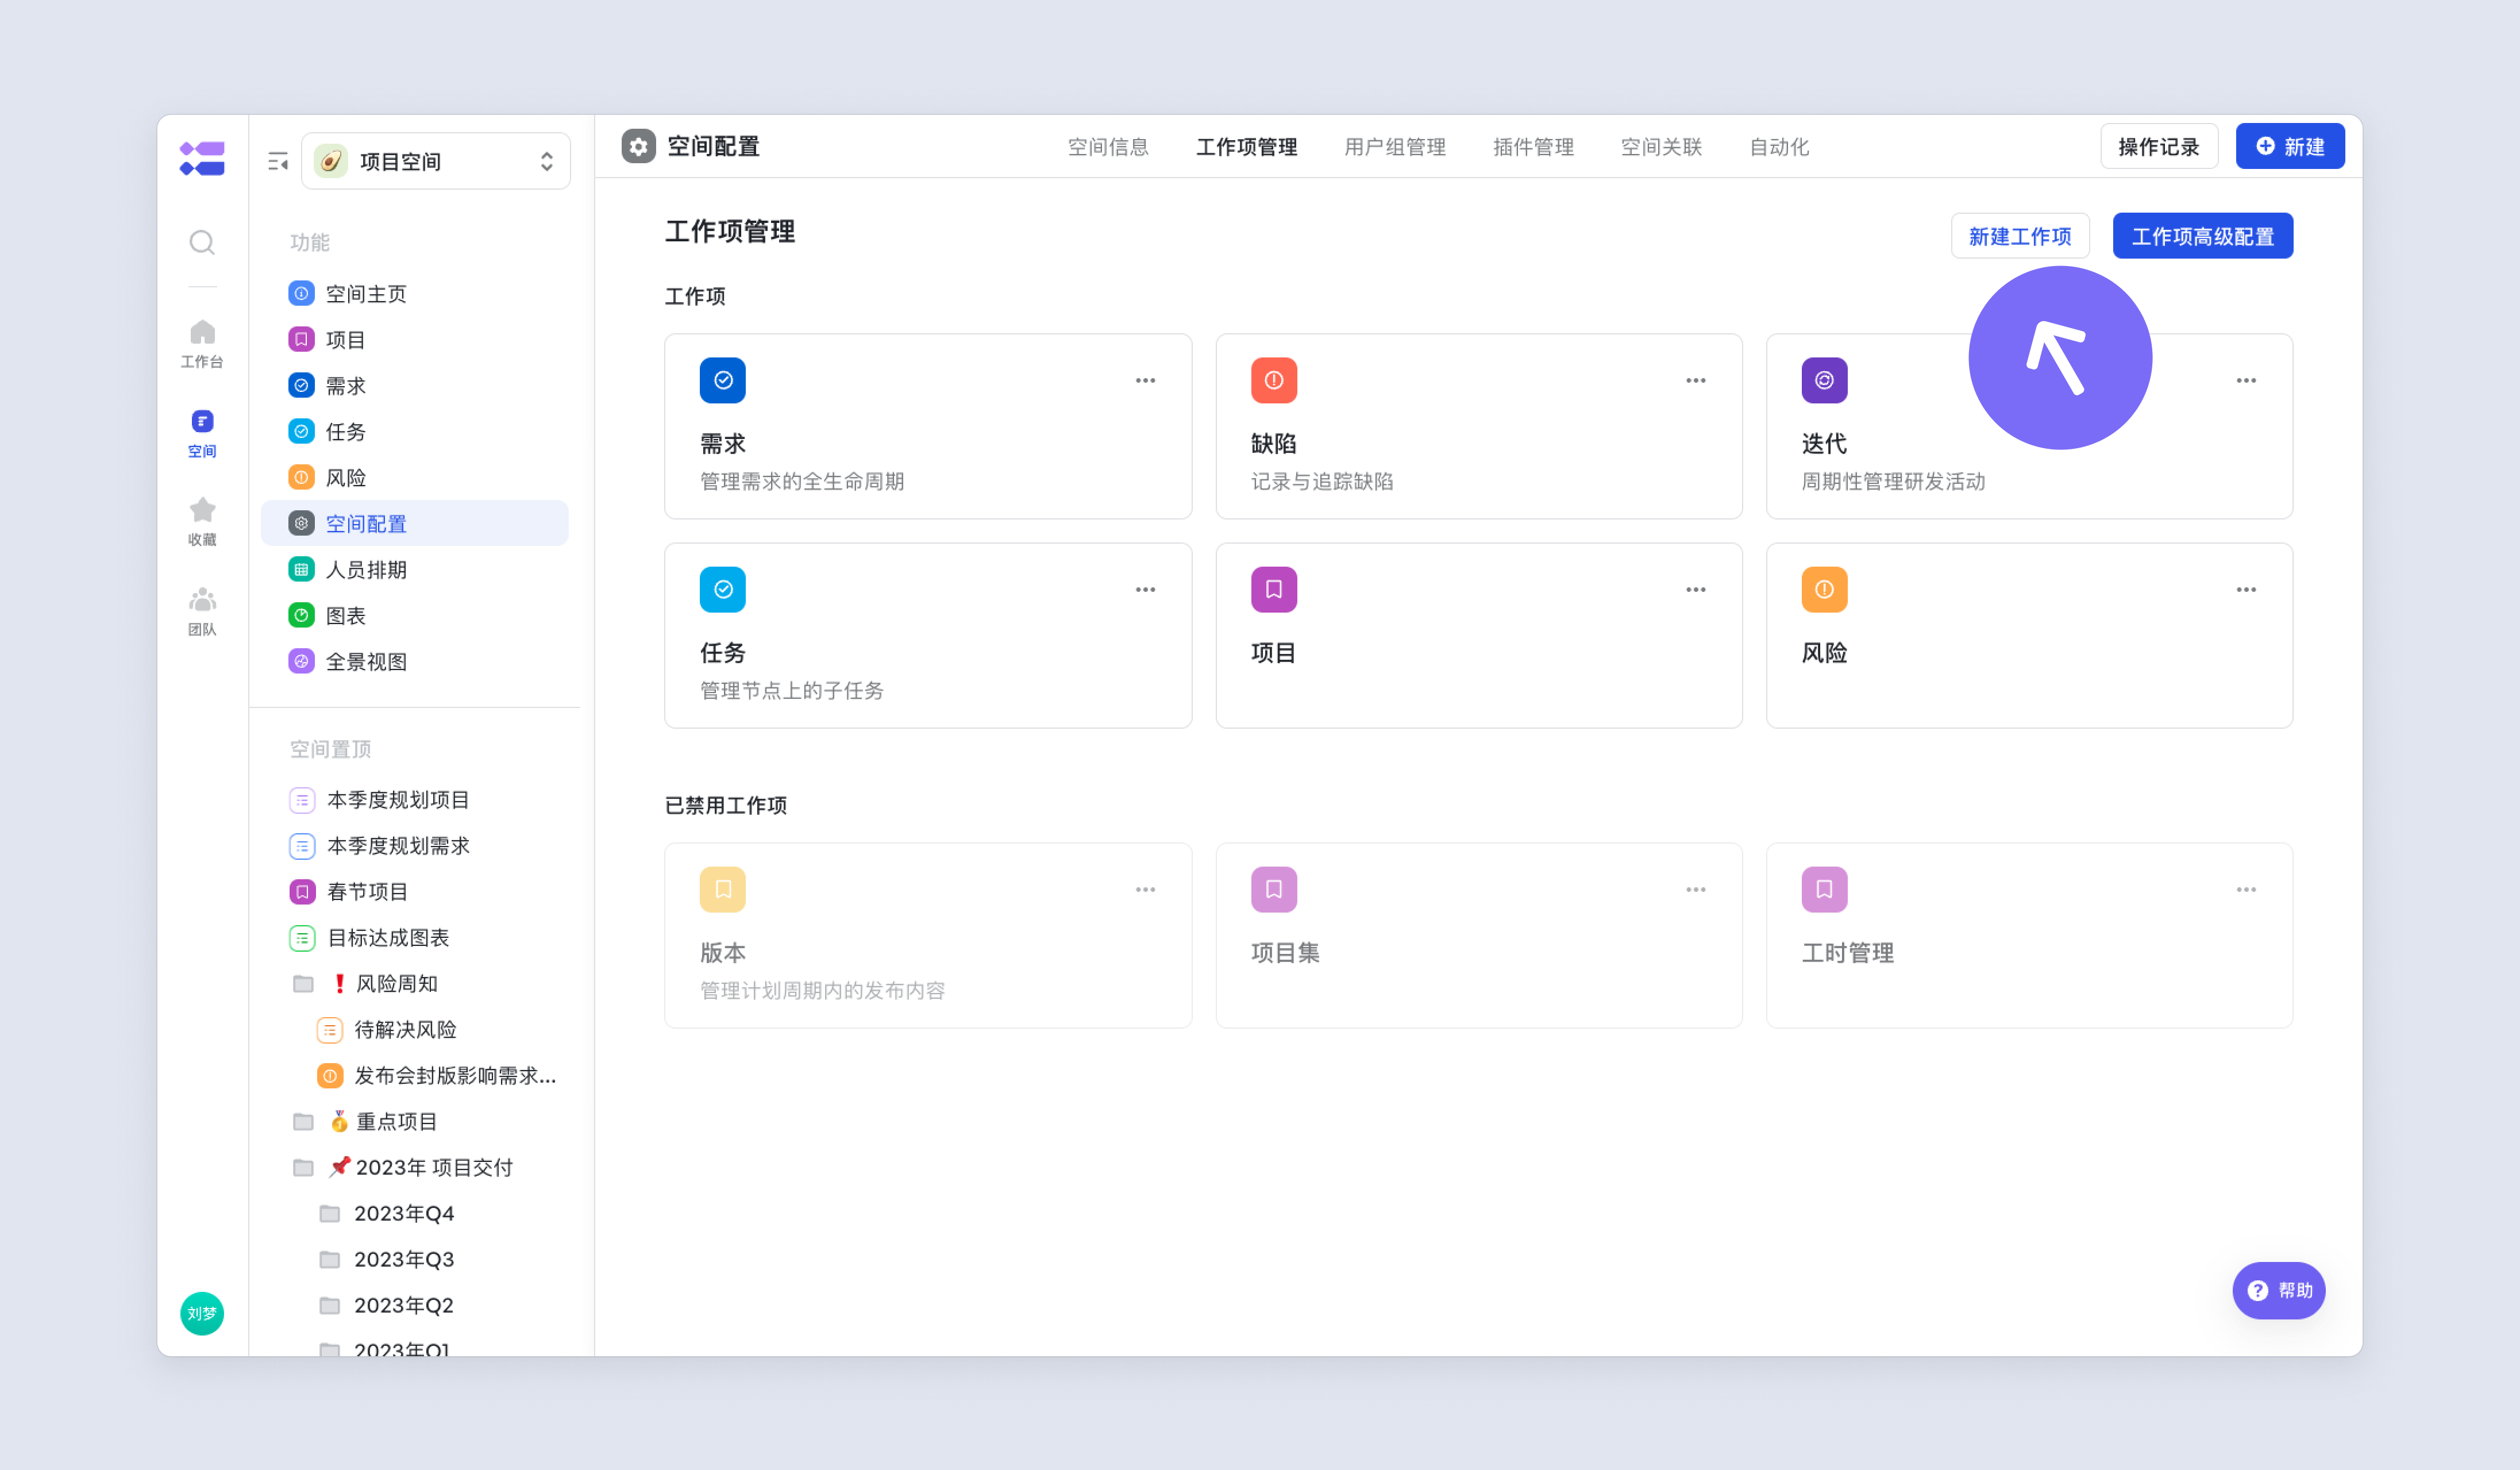
Task: Open the 项目 work item card icon
Action: pos(1274,590)
